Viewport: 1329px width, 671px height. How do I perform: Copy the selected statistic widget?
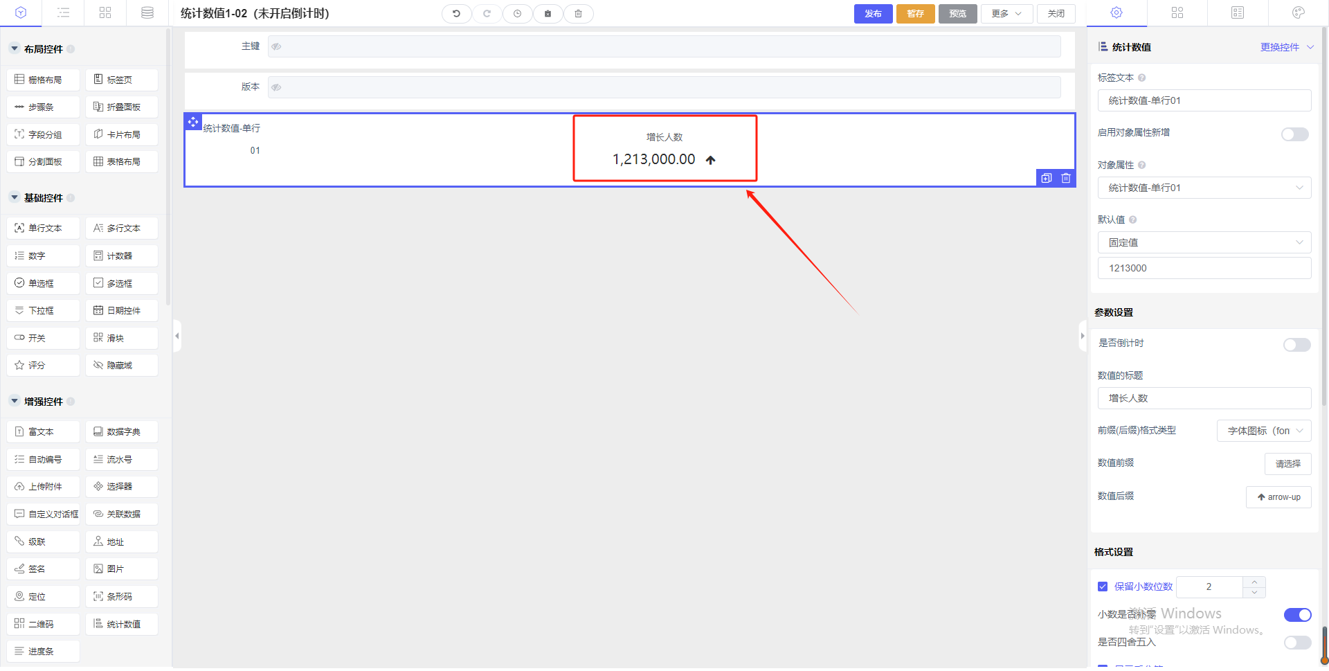(x=1046, y=178)
